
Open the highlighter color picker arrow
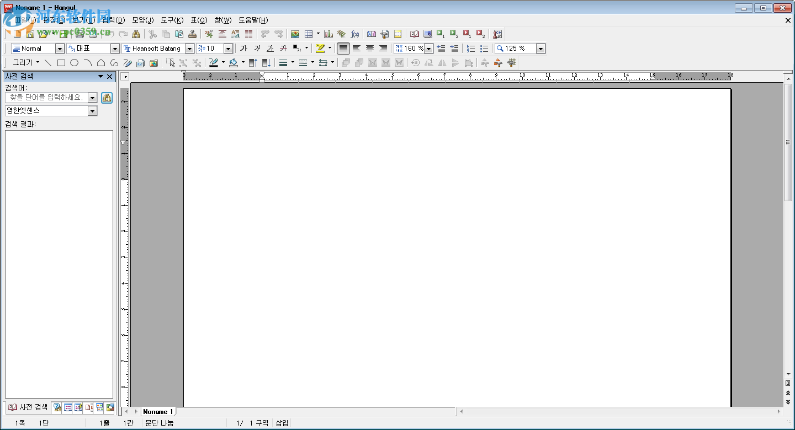[x=330, y=49]
